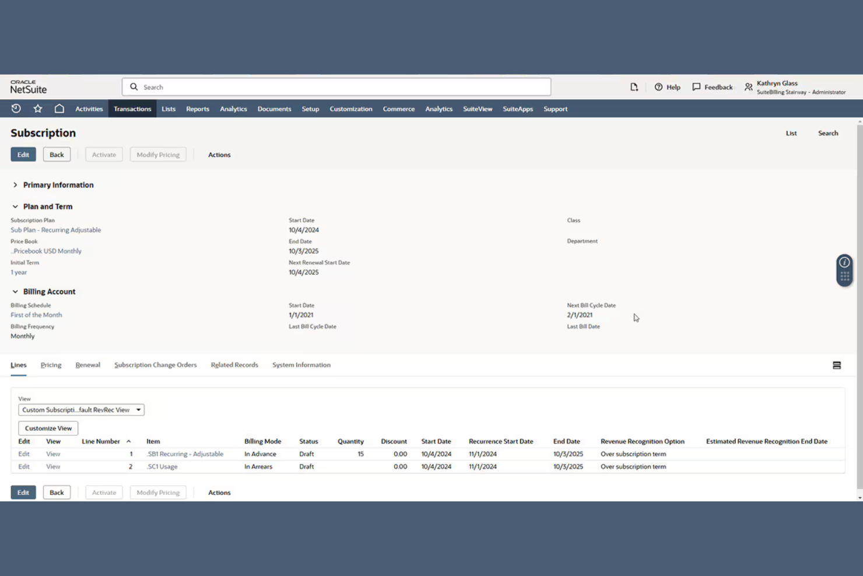Sort by the Billing Mode column header
This screenshot has width=863, height=576.
click(262, 441)
